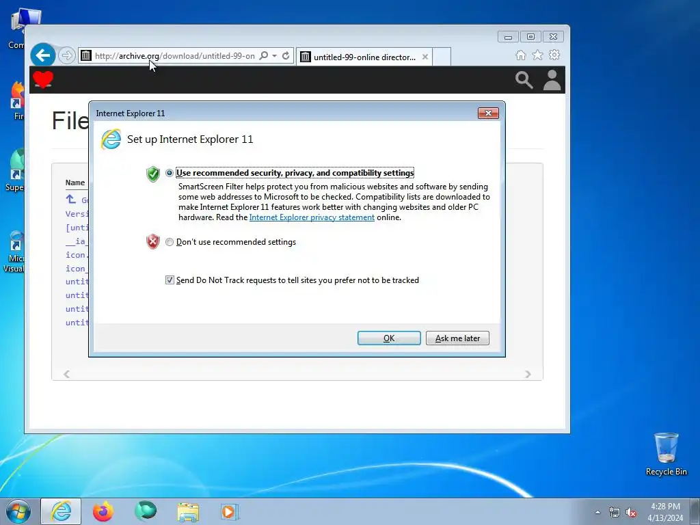Click the go-up parent directory arrow
The image size is (700, 525).
click(70, 199)
